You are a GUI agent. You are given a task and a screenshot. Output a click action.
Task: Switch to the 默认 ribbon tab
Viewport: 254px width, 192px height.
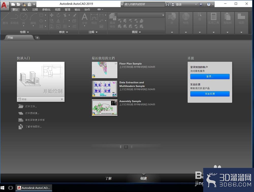(x=15, y=10)
